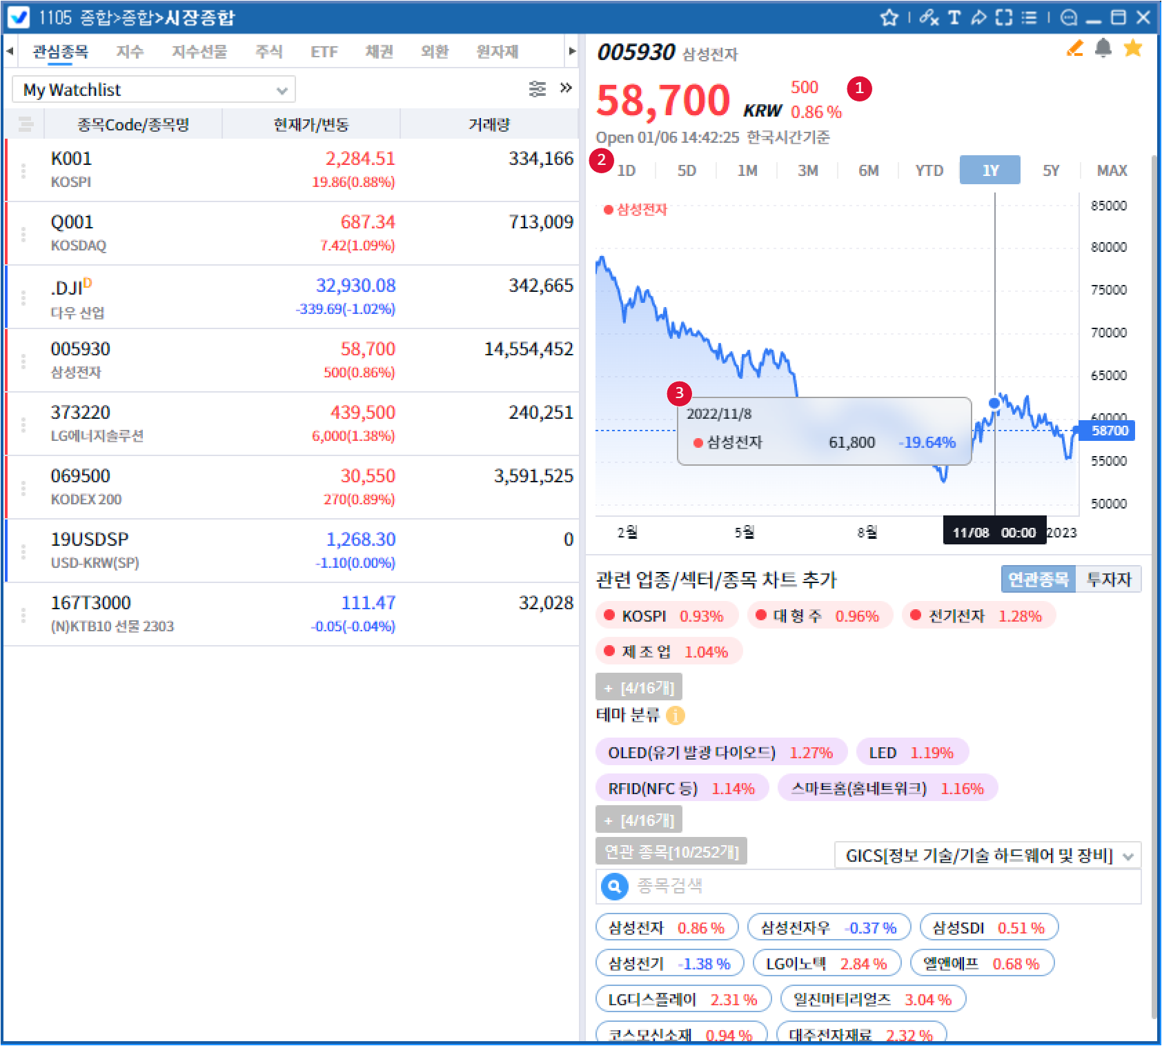Viewport: 1162px width, 1046px height.
Task: Open price alert bell for 삼성전자
Action: (1103, 48)
